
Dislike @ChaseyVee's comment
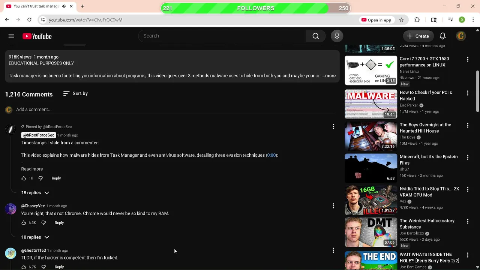pyautogui.click(x=43, y=223)
